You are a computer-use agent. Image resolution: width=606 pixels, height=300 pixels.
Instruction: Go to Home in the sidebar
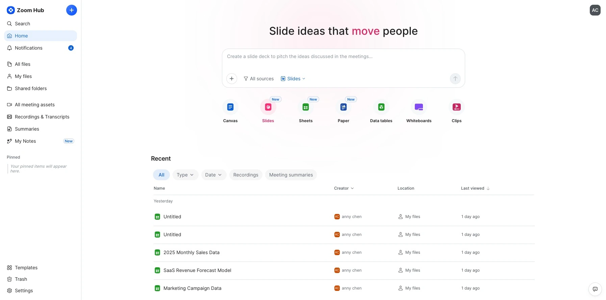click(41, 36)
